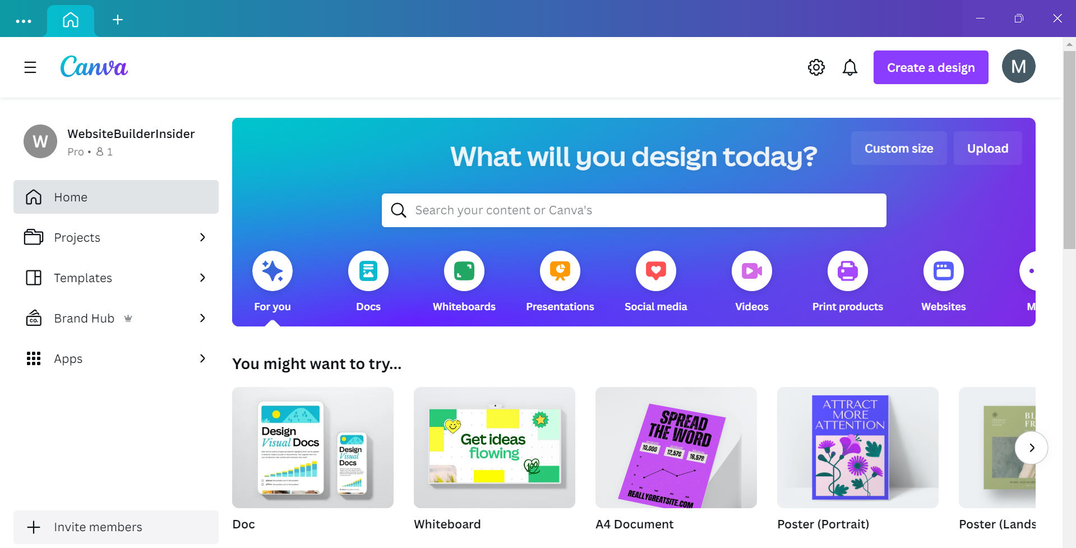This screenshot has width=1076, height=548.
Task: Select the Videos category icon
Action: 751,271
